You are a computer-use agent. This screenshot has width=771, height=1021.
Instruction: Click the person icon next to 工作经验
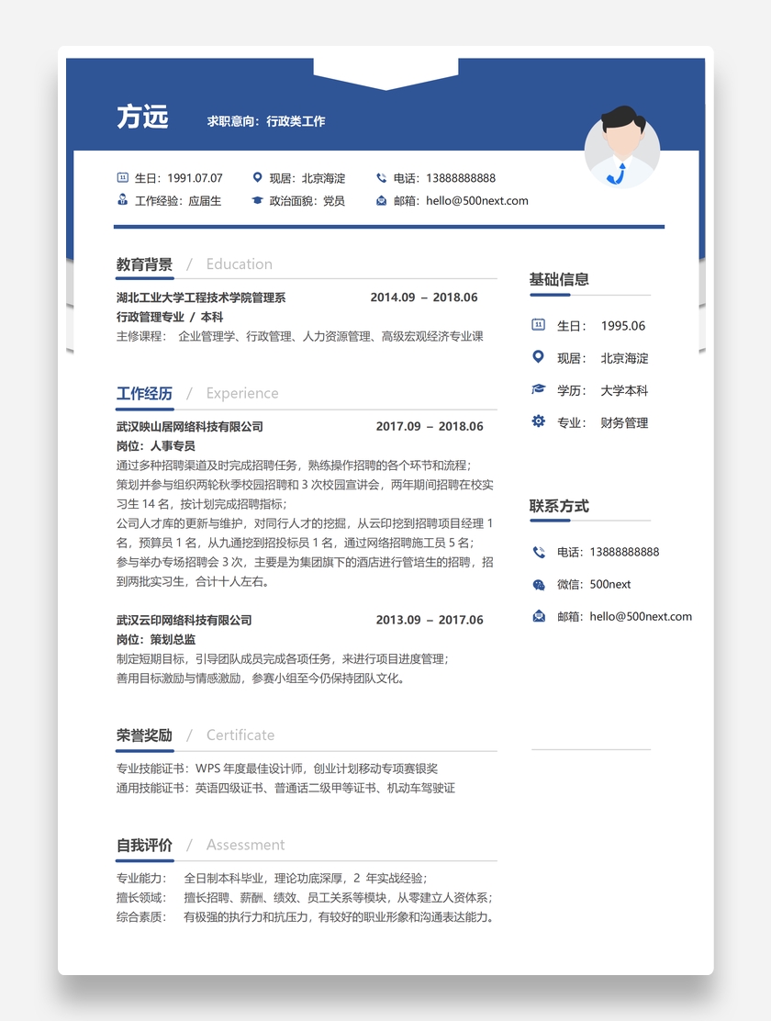(x=122, y=200)
